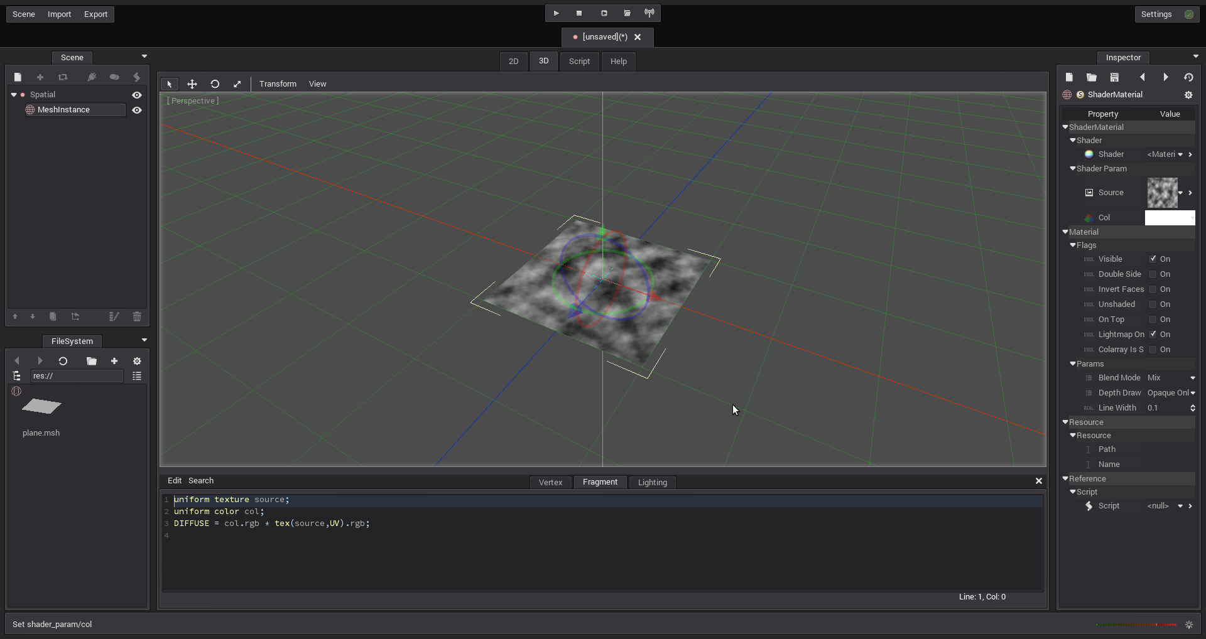Image resolution: width=1206 pixels, height=639 pixels.
Task: Open the Transform menu button
Action: [x=278, y=84]
